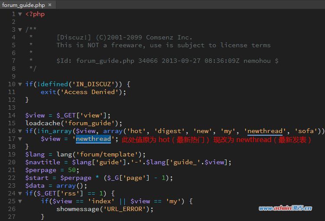Click the loadcache function call on line 15
The image size is (325, 221).
[x=43, y=123]
